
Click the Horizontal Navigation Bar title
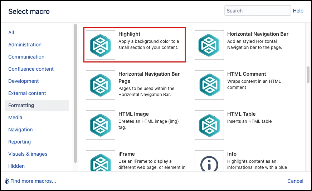pos(258,34)
